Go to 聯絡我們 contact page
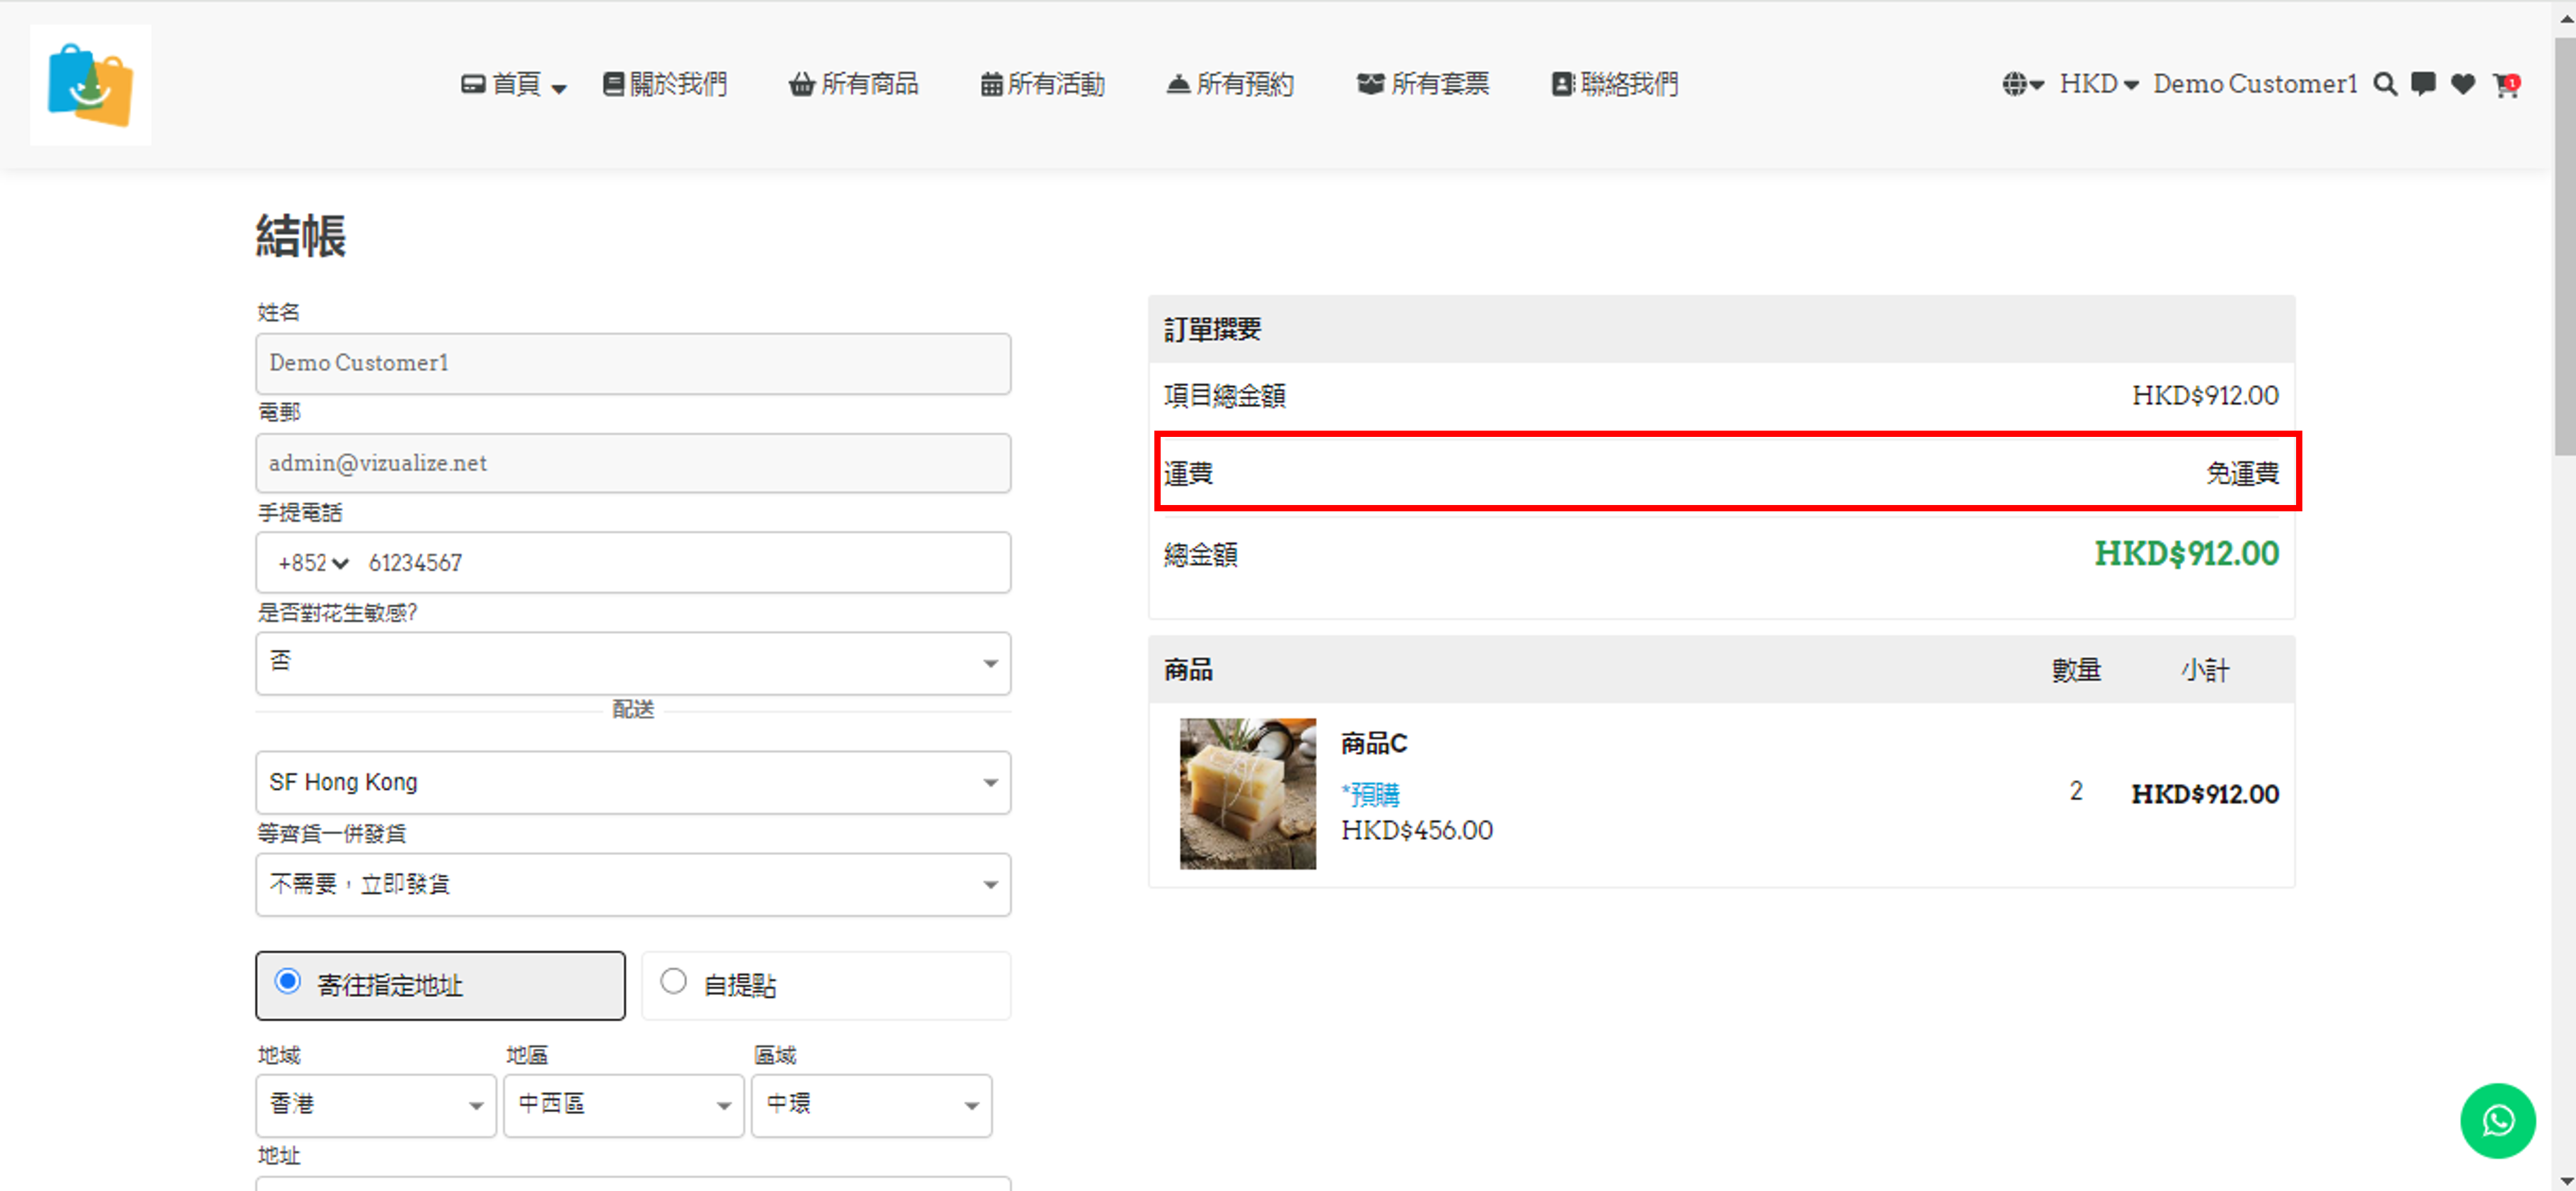Screen dimensions: 2576x1191 [x=1615, y=85]
